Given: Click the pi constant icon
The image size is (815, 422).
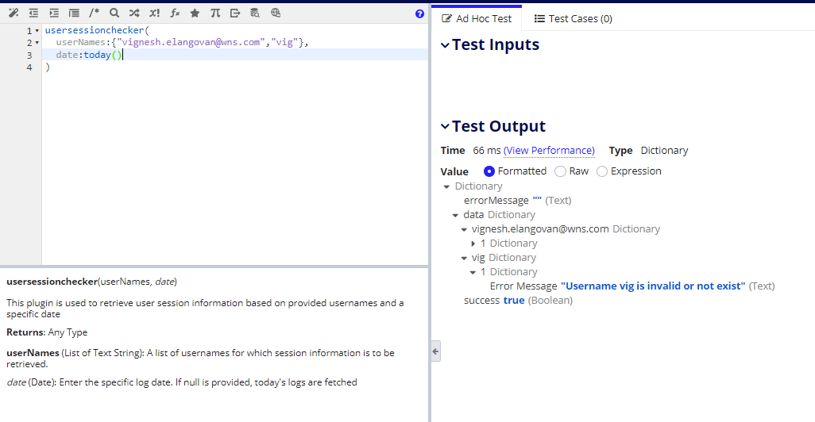Looking at the screenshot, I should pyautogui.click(x=215, y=13).
